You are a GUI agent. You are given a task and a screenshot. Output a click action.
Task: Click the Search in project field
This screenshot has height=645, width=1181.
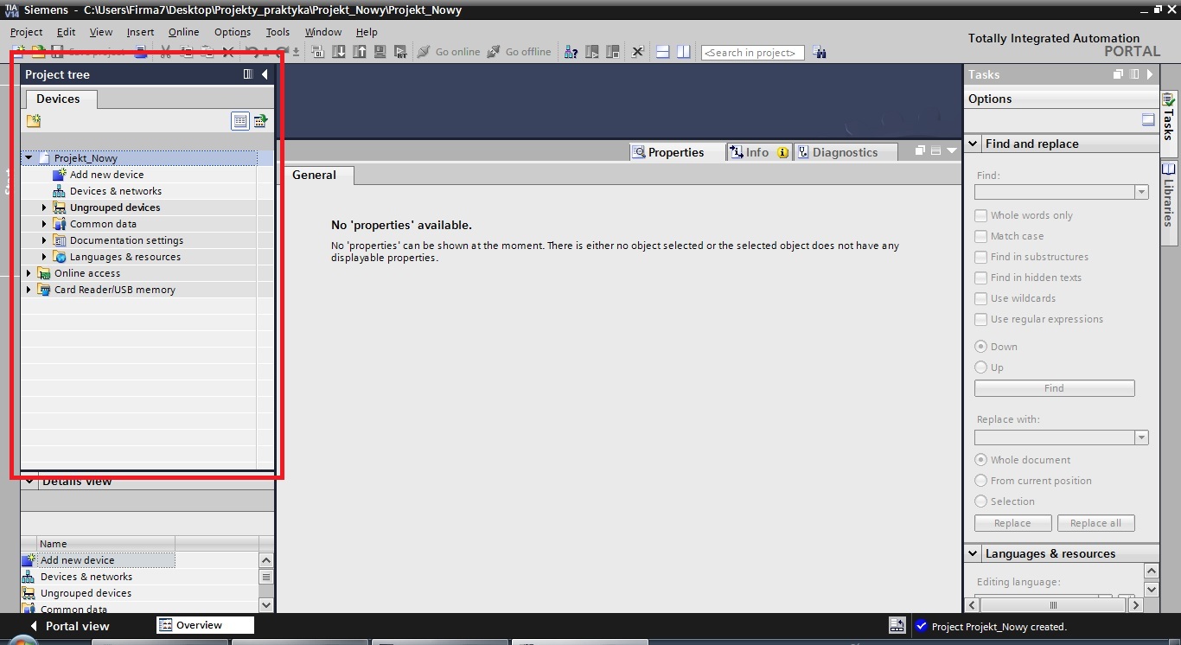coord(751,53)
